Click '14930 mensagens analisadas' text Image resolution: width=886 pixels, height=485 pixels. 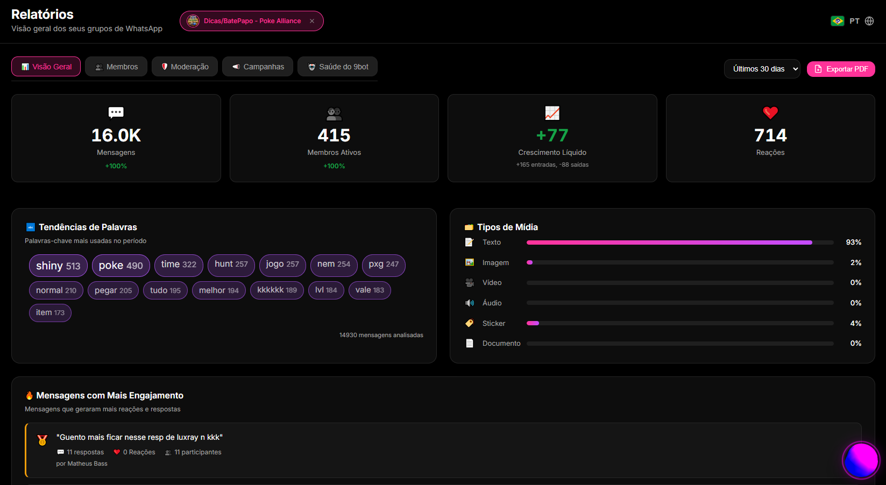tap(381, 335)
